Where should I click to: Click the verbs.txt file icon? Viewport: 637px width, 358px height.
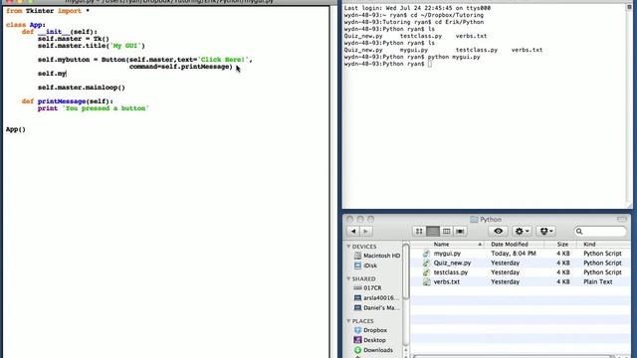[426, 281]
